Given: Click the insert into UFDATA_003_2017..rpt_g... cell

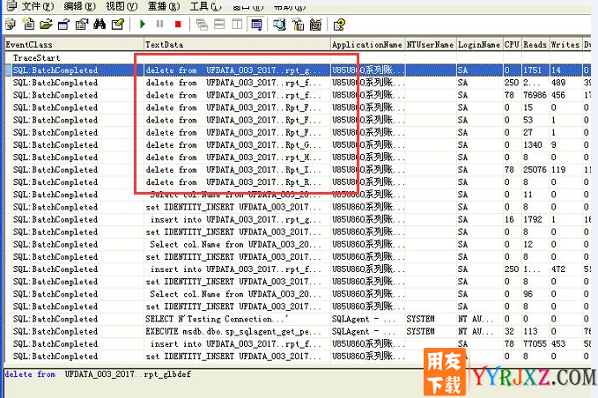Looking at the screenshot, I should [x=237, y=219].
